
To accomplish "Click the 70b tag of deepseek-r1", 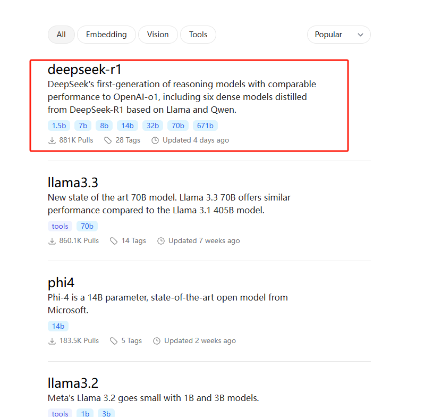I will tap(178, 126).
